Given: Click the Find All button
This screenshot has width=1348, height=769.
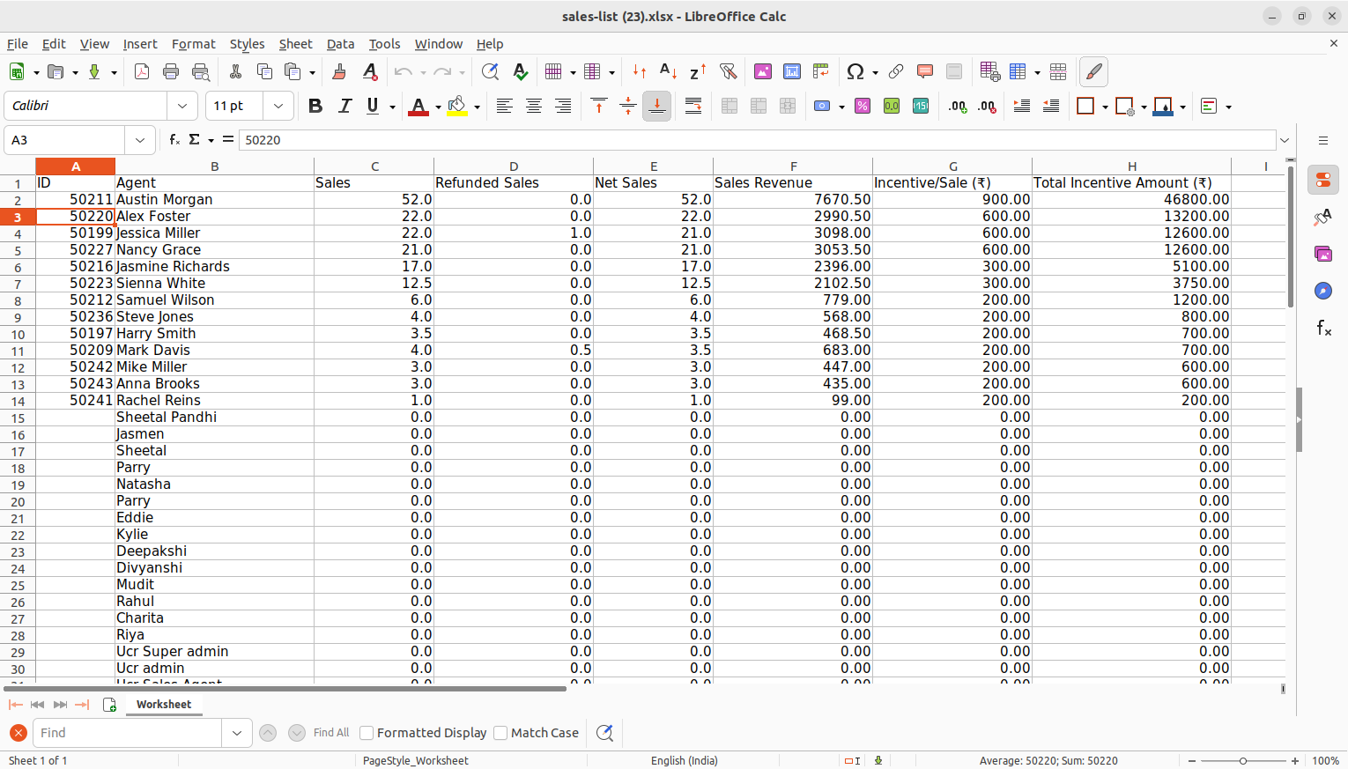Looking at the screenshot, I should (331, 733).
